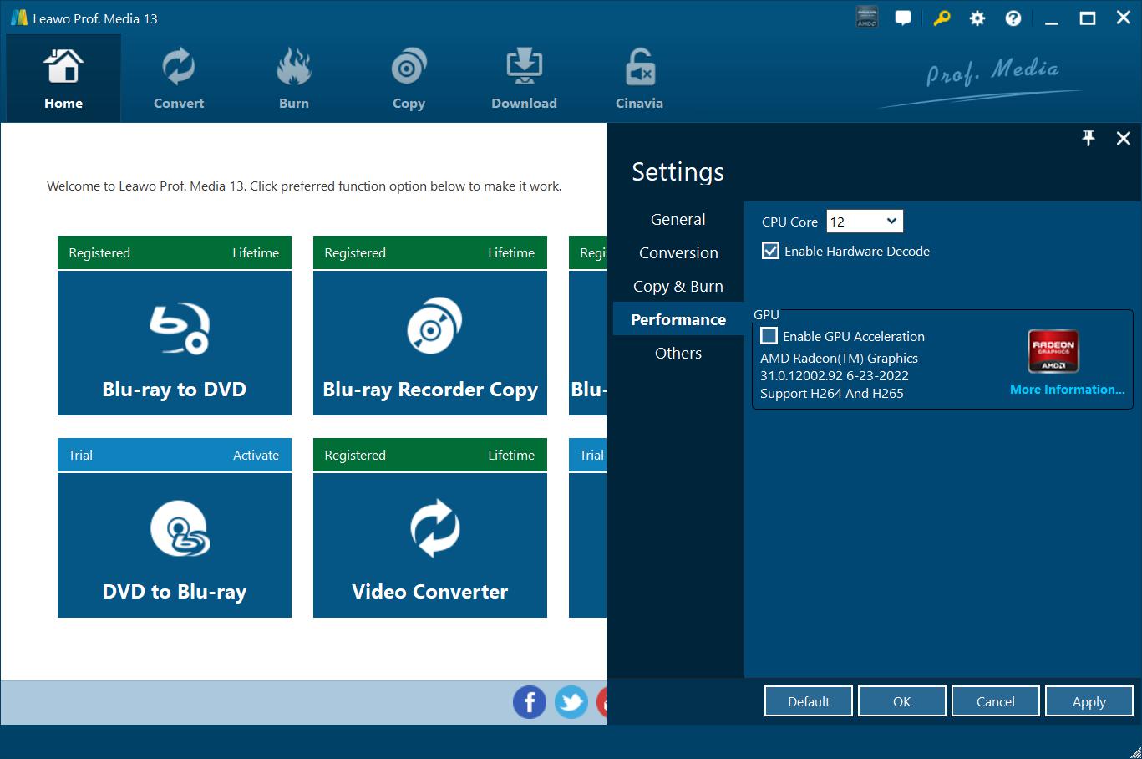Open the More Information link
This screenshot has height=759, width=1142.
click(x=1067, y=390)
